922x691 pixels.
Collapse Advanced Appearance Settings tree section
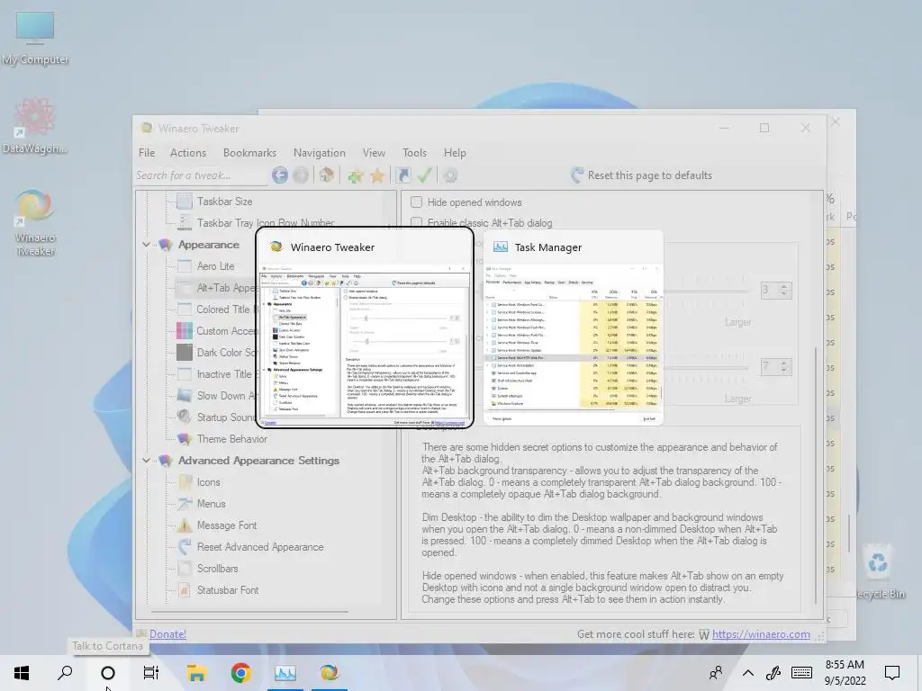point(146,460)
